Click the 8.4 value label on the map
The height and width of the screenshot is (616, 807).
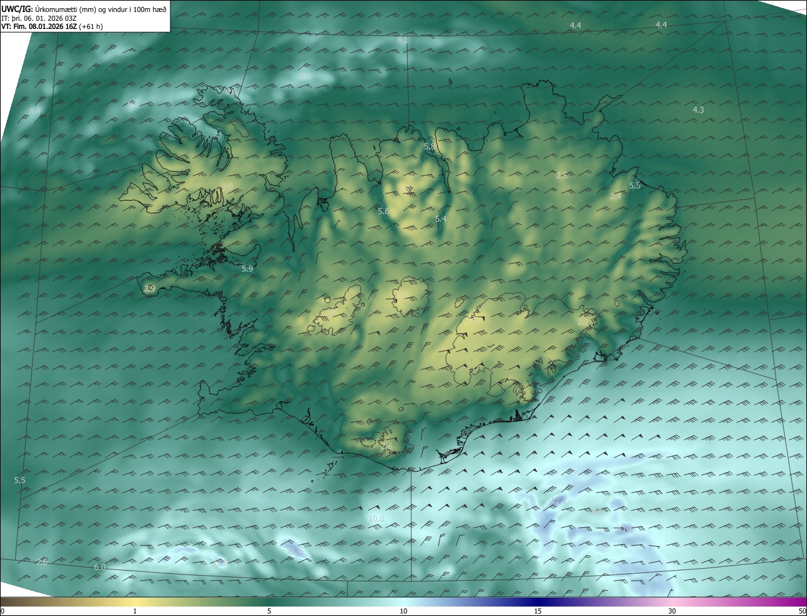click(x=35, y=111)
